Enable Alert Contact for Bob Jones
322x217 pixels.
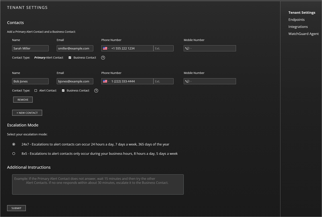point(36,90)
